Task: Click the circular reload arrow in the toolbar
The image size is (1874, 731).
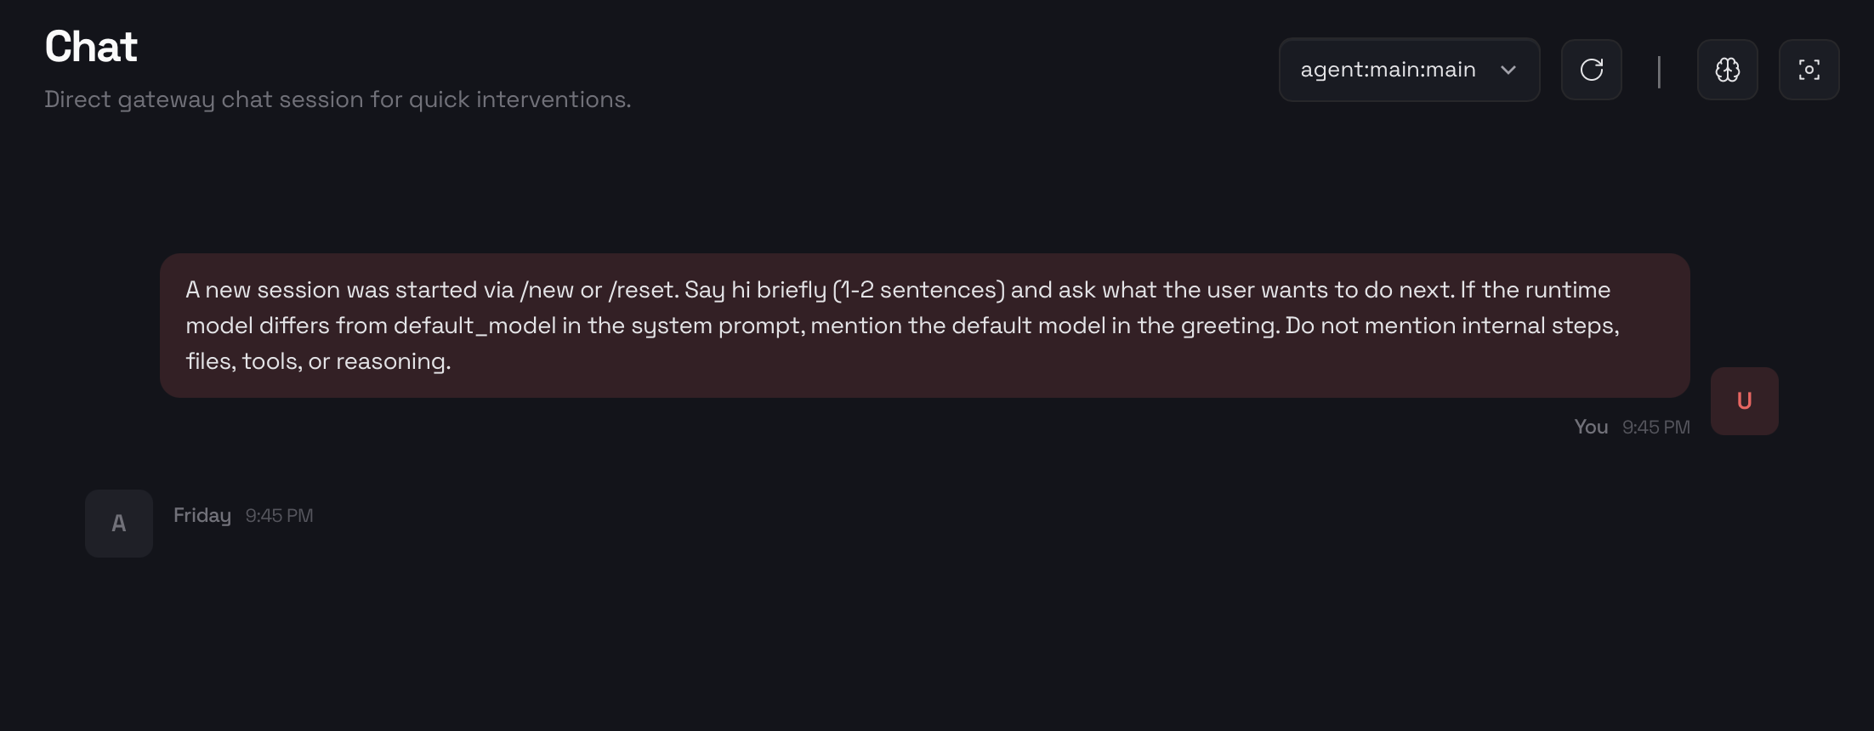Action: coord(1591,70)
